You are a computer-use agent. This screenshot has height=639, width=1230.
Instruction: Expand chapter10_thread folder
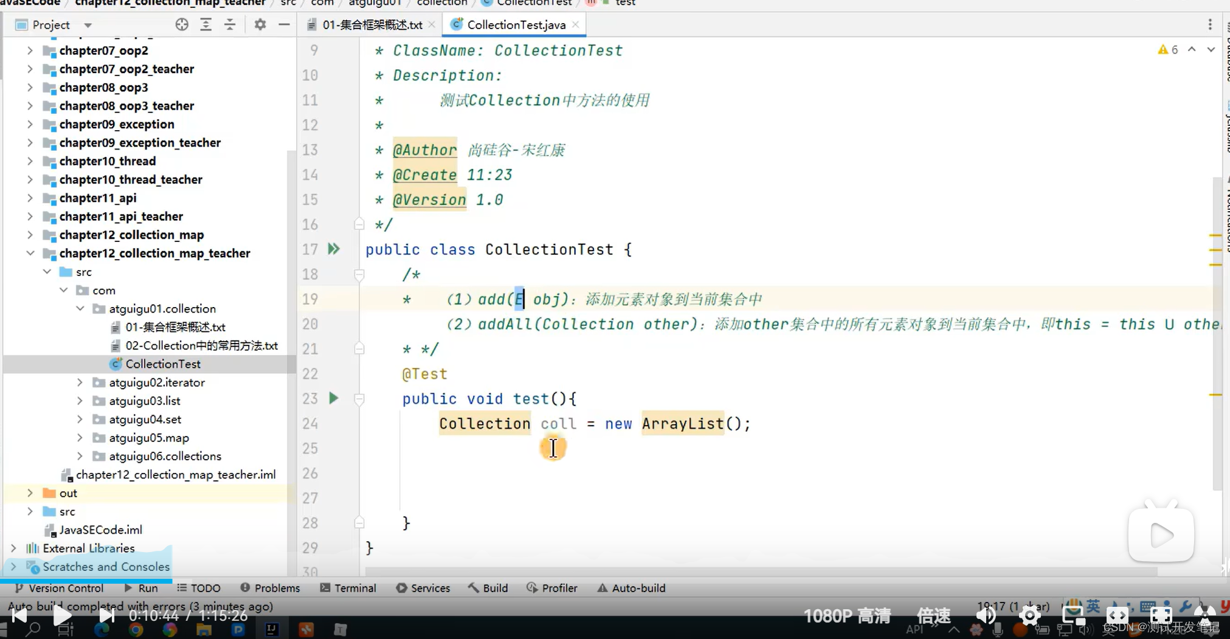pyautogui.click(x=30, y=161)
